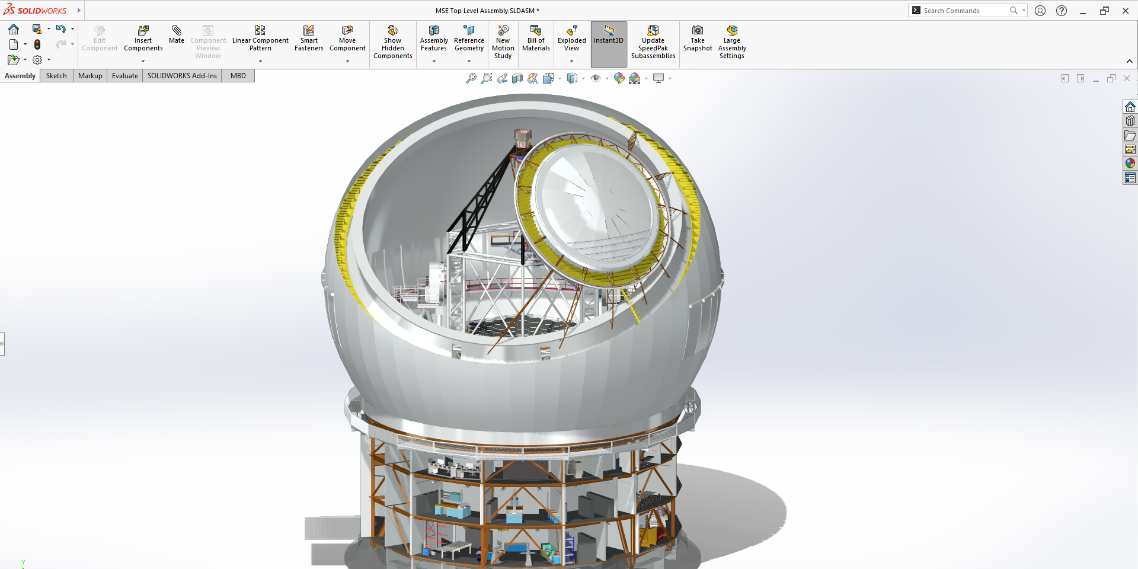Image resolution: width=1138 pixels, height=569 pixels.
Task: Open the Appearances color ball task pane
Action: (1130, 164)
